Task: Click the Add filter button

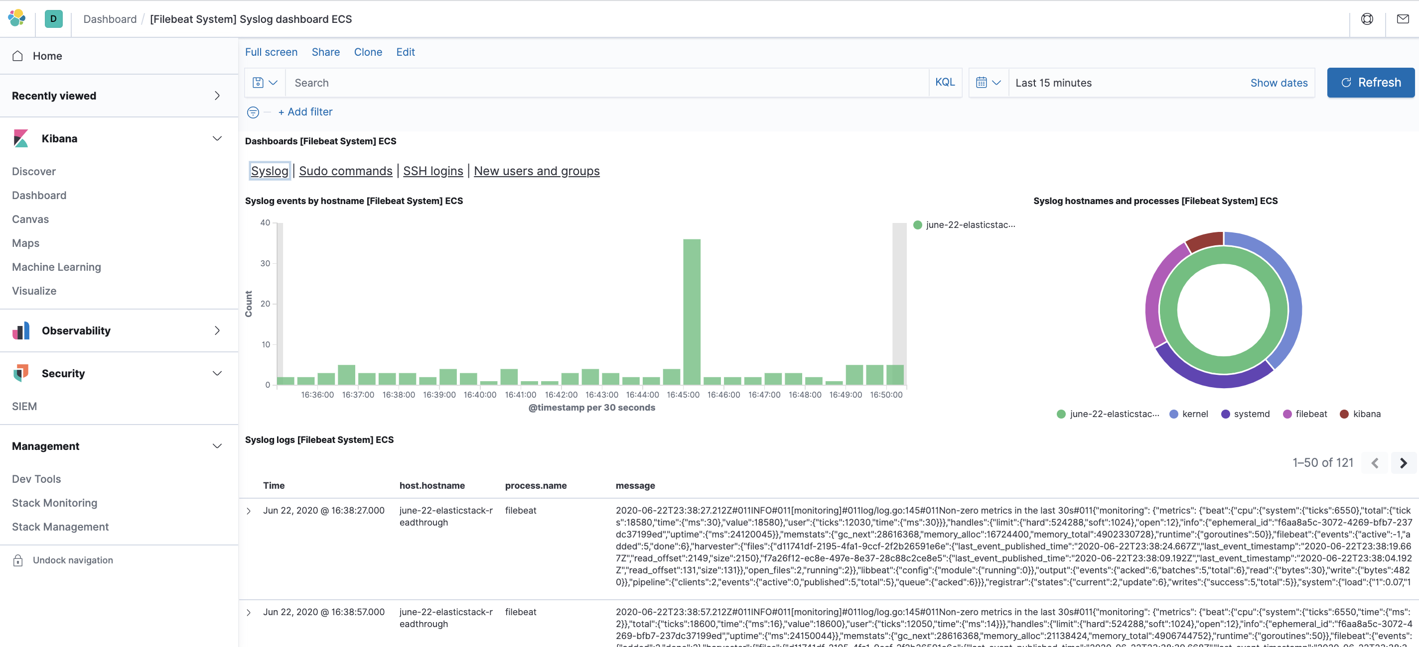Action: (305, 112)
